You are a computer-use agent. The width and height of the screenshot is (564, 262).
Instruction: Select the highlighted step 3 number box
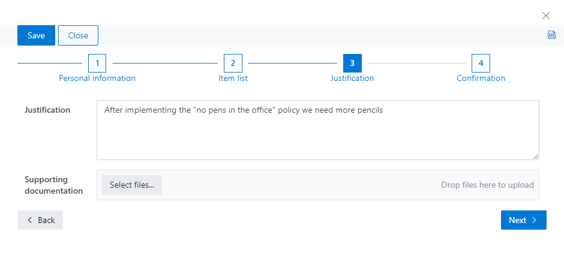click(352, 64)
